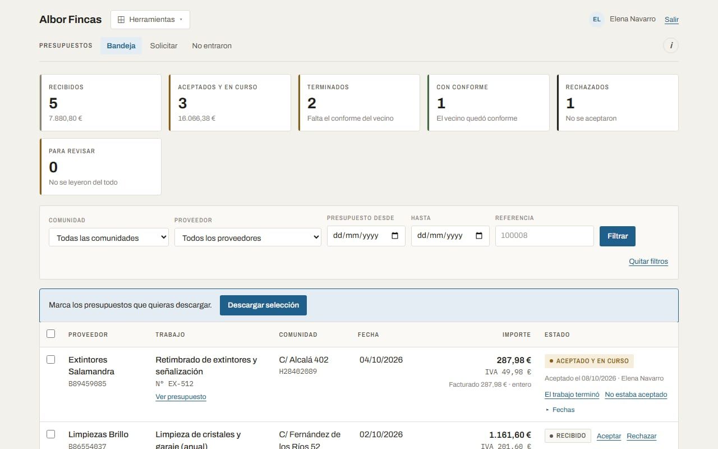718x449 pixels.
Task: Click Descargar selección button
Action: (x=263, y=305)
